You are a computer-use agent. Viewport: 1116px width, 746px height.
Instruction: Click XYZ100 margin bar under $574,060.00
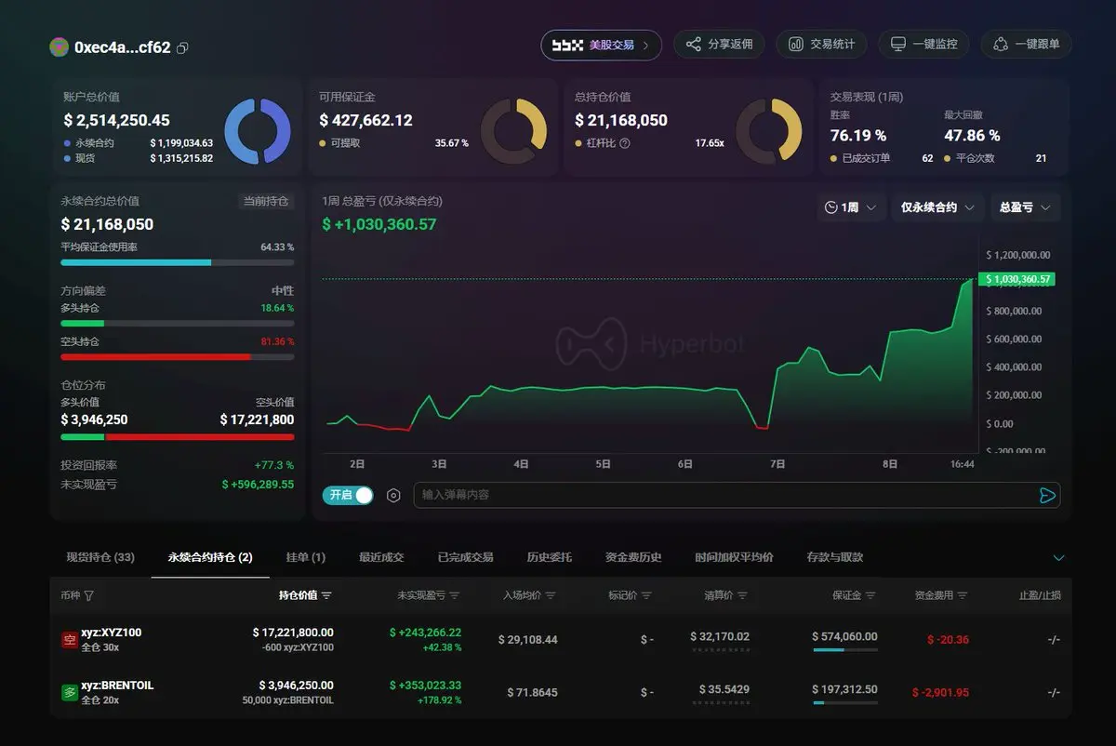pyautogui.click(x=845, y=650)
